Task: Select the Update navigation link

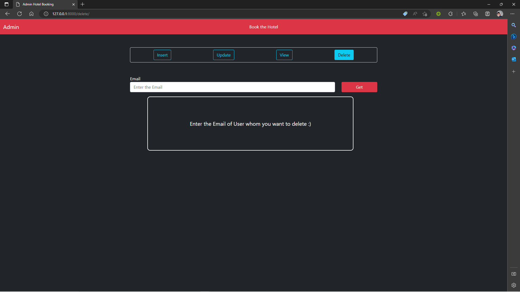Action: point(223,55)
